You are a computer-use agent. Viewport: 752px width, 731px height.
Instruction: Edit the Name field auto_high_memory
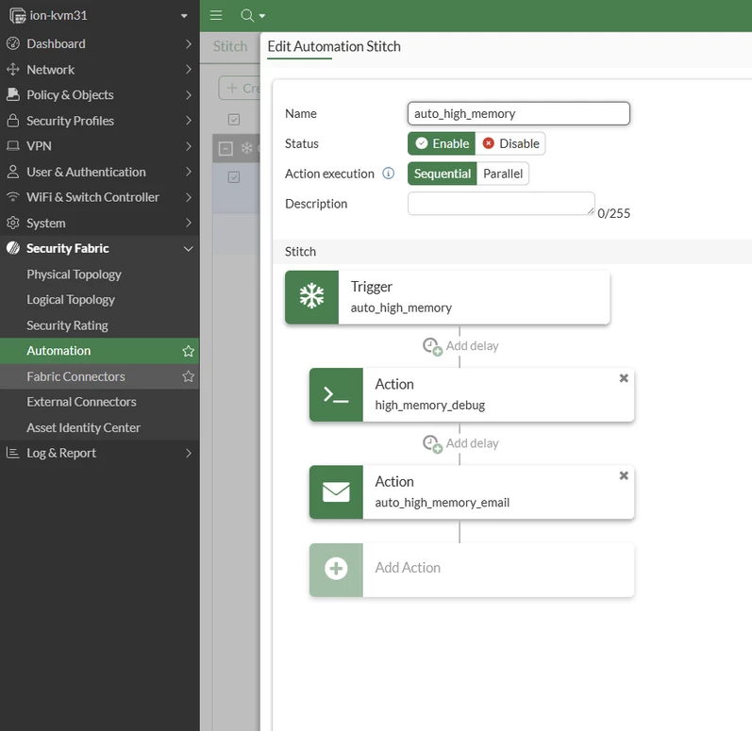(518, 113)
